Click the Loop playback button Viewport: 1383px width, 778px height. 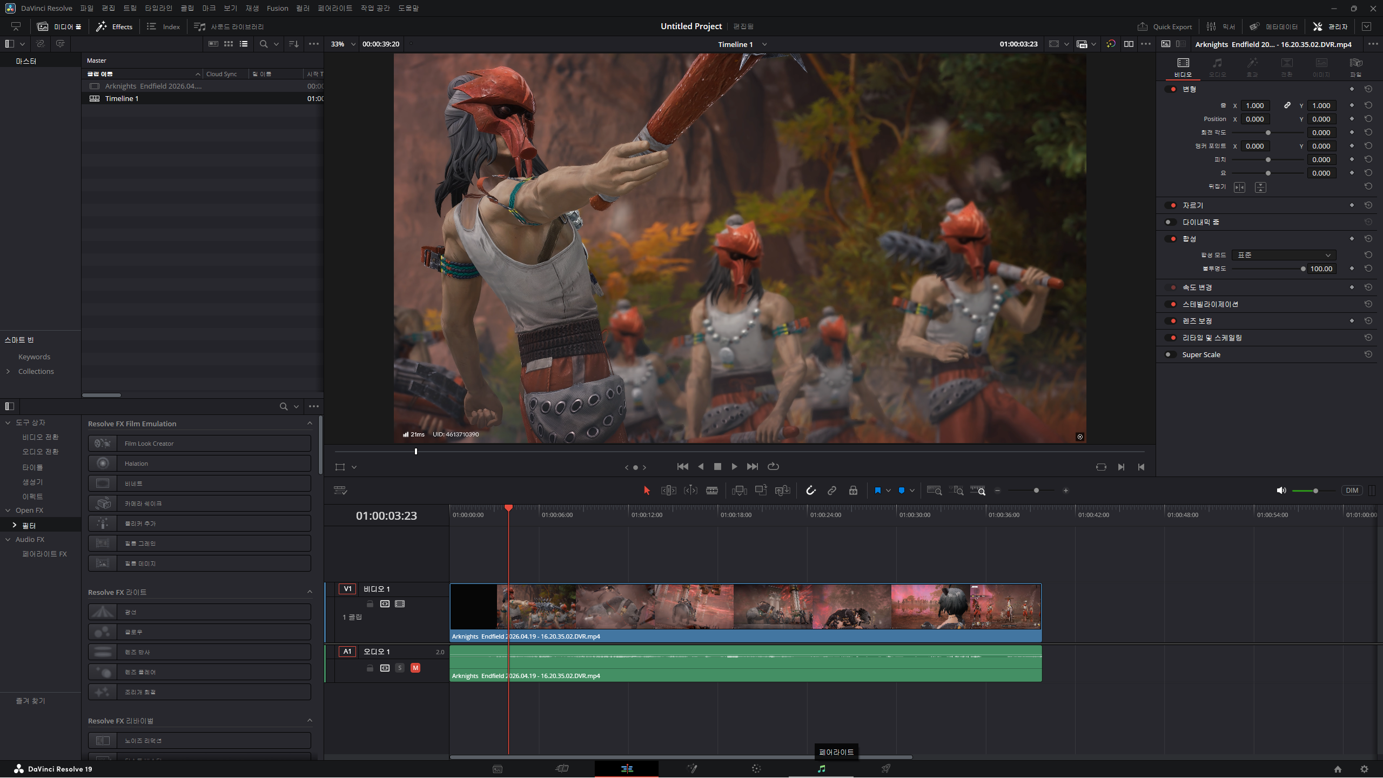click(x=773, y=466)
